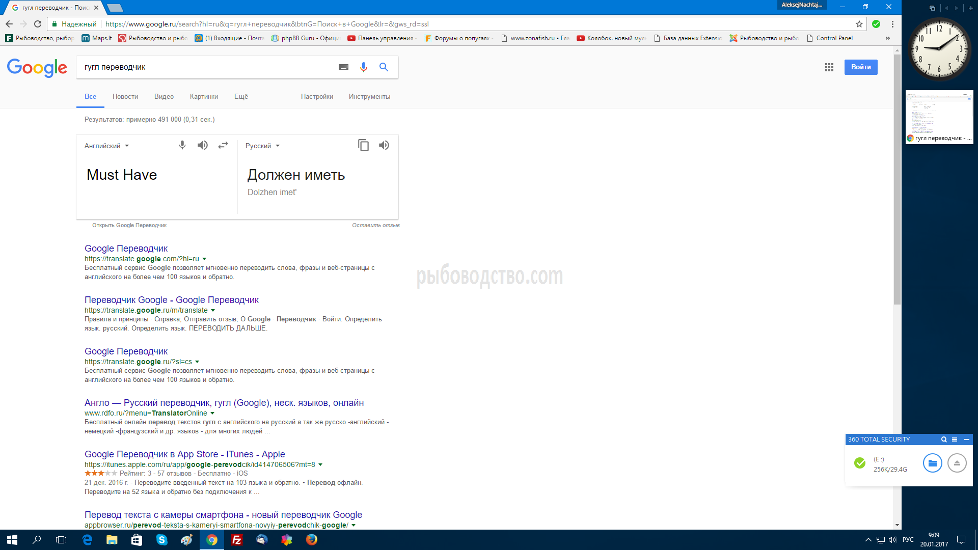Expand options arrow for translate.google.com/?hl=ru

click(204, 259)
